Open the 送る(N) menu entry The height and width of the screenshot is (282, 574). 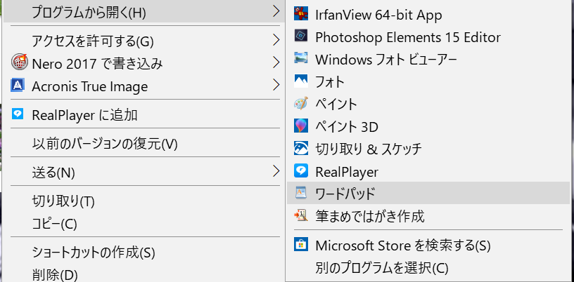click(144, 172)
